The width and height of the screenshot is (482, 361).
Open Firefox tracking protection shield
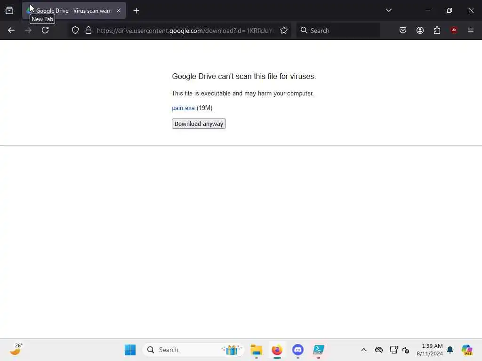click(75, 30)
